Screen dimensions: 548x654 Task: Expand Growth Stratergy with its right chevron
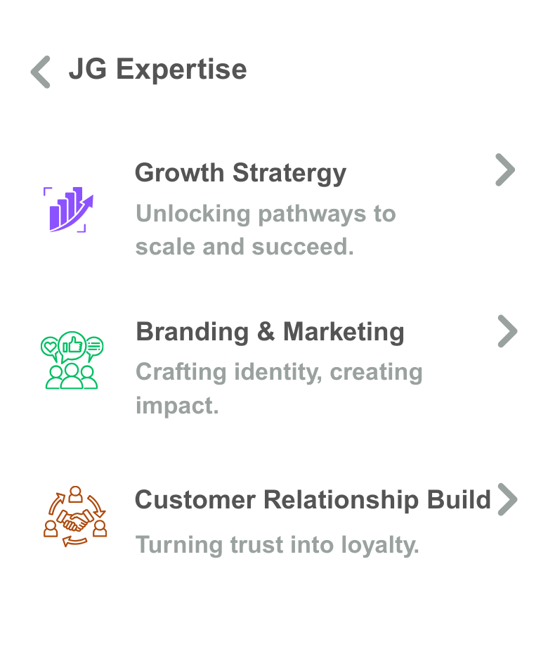coord(505,169)
